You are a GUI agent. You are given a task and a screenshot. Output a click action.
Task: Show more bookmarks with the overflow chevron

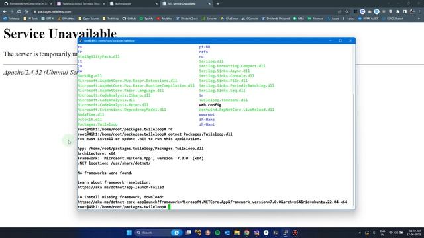tap(419, 19)
